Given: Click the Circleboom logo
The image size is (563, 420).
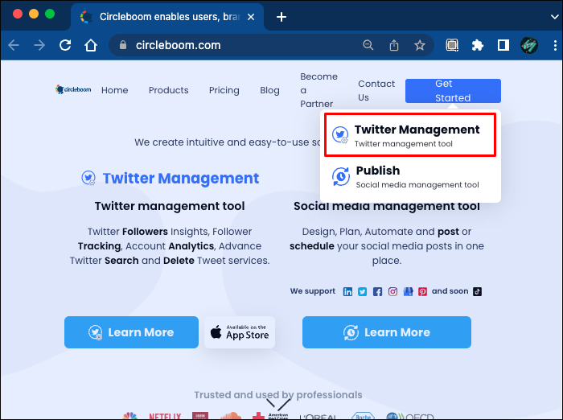Looking at the screenshot, I should click(73, 89).
